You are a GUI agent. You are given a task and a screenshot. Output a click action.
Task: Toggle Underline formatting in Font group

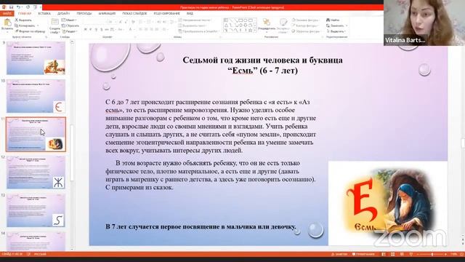pyautogui.click(x=96, y=29)
